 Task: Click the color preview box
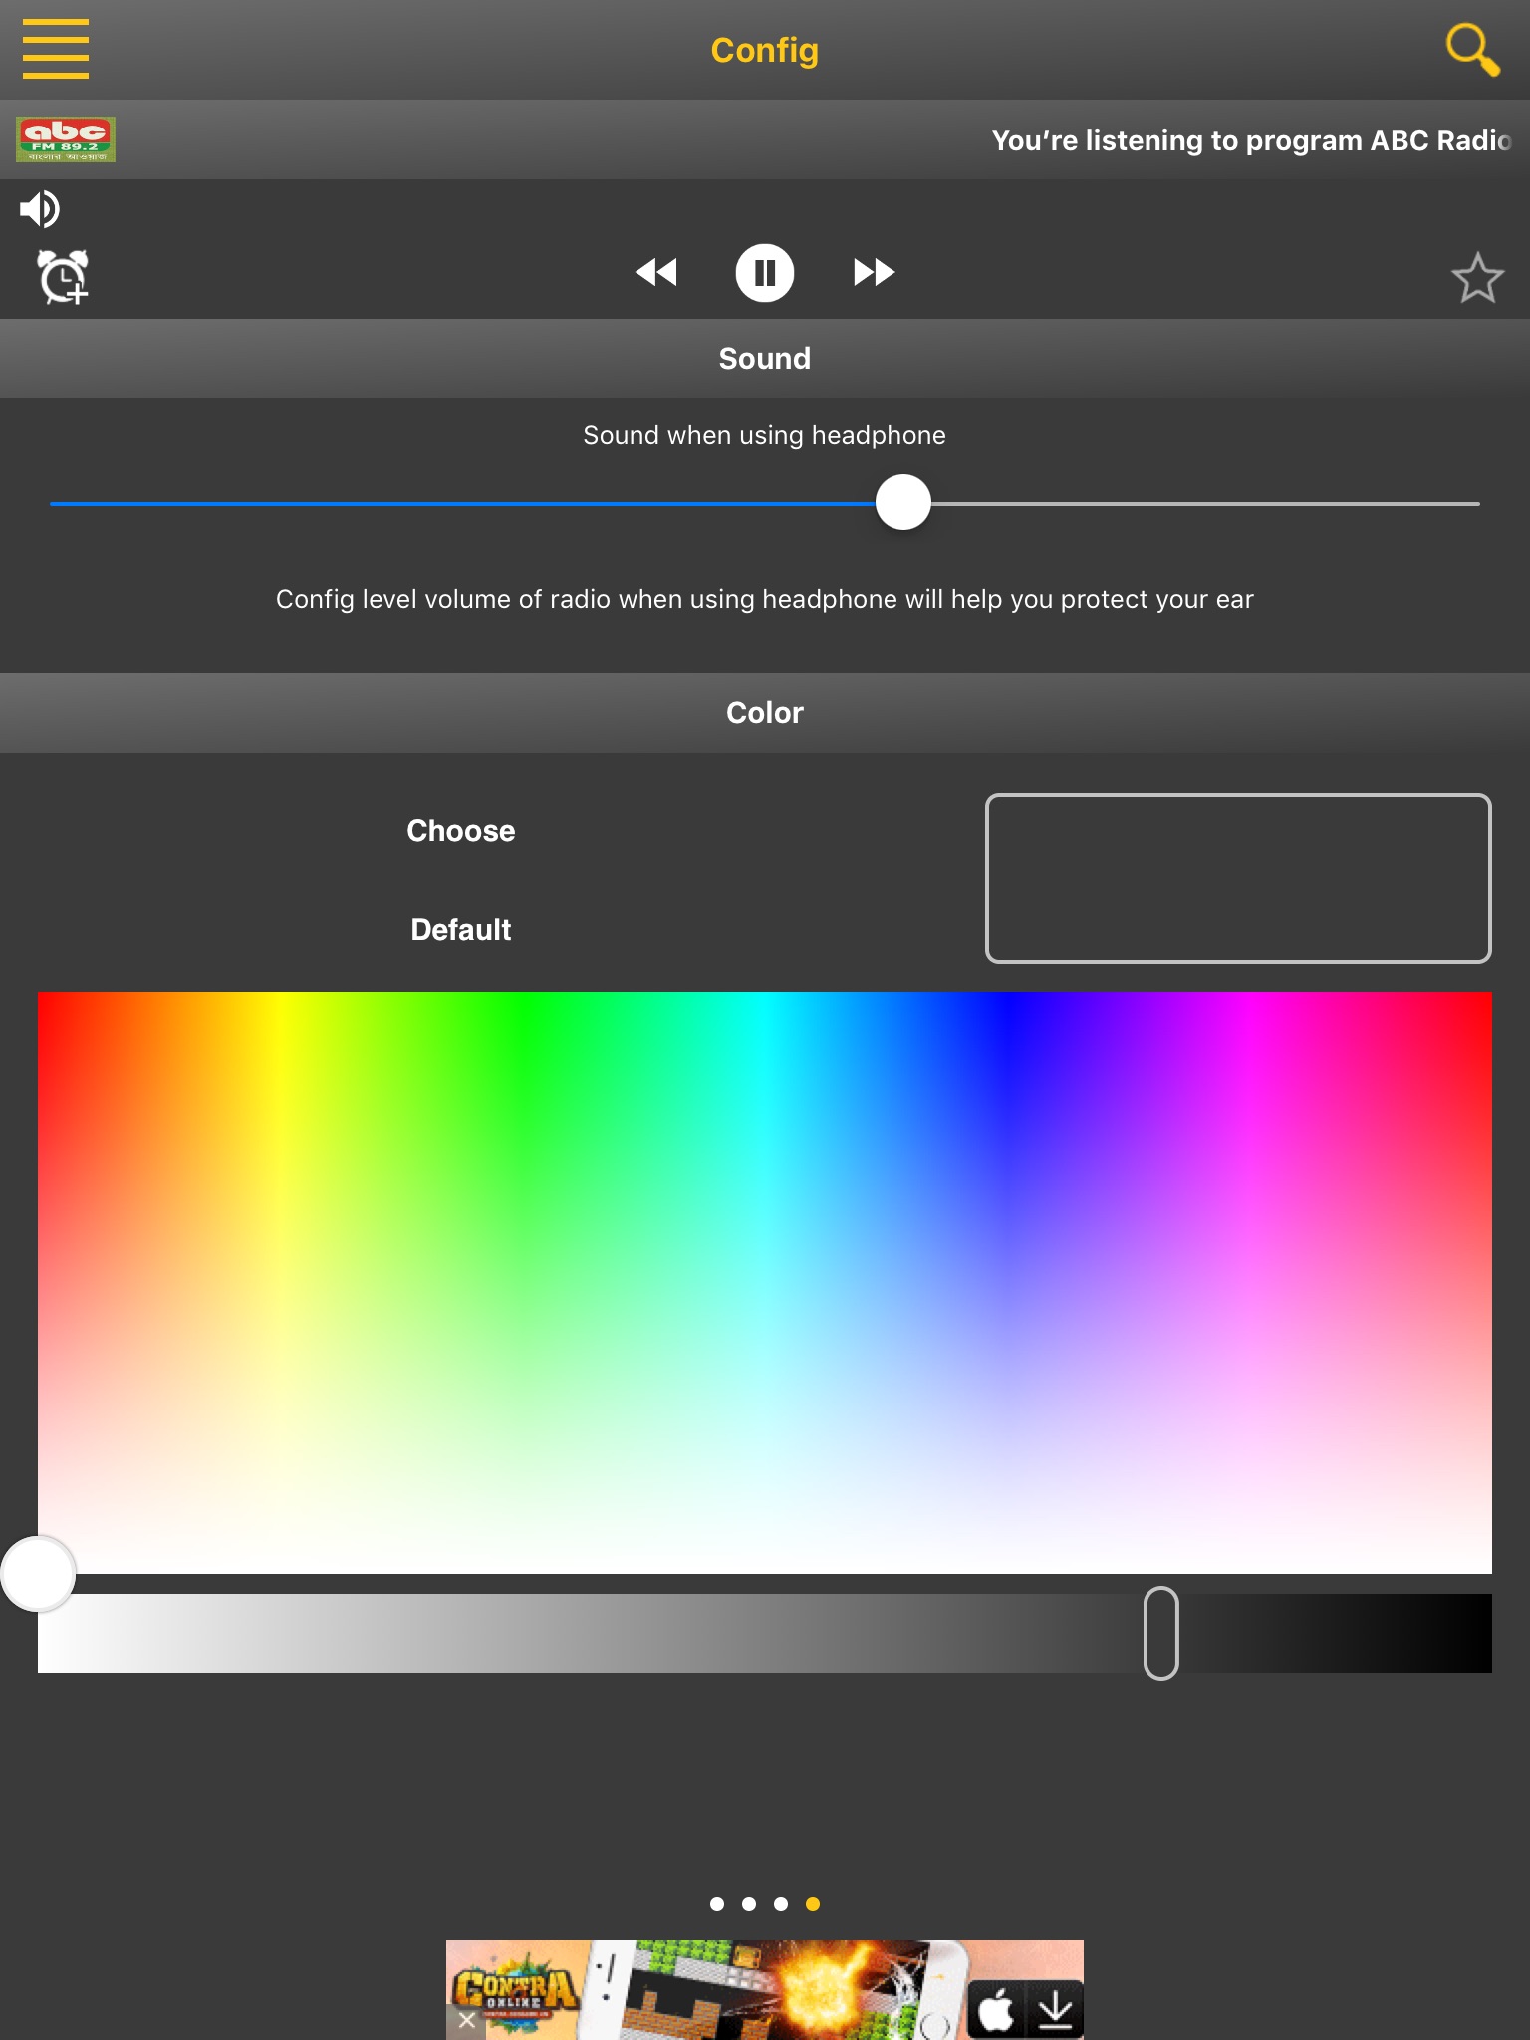(x=1237, y=878)
